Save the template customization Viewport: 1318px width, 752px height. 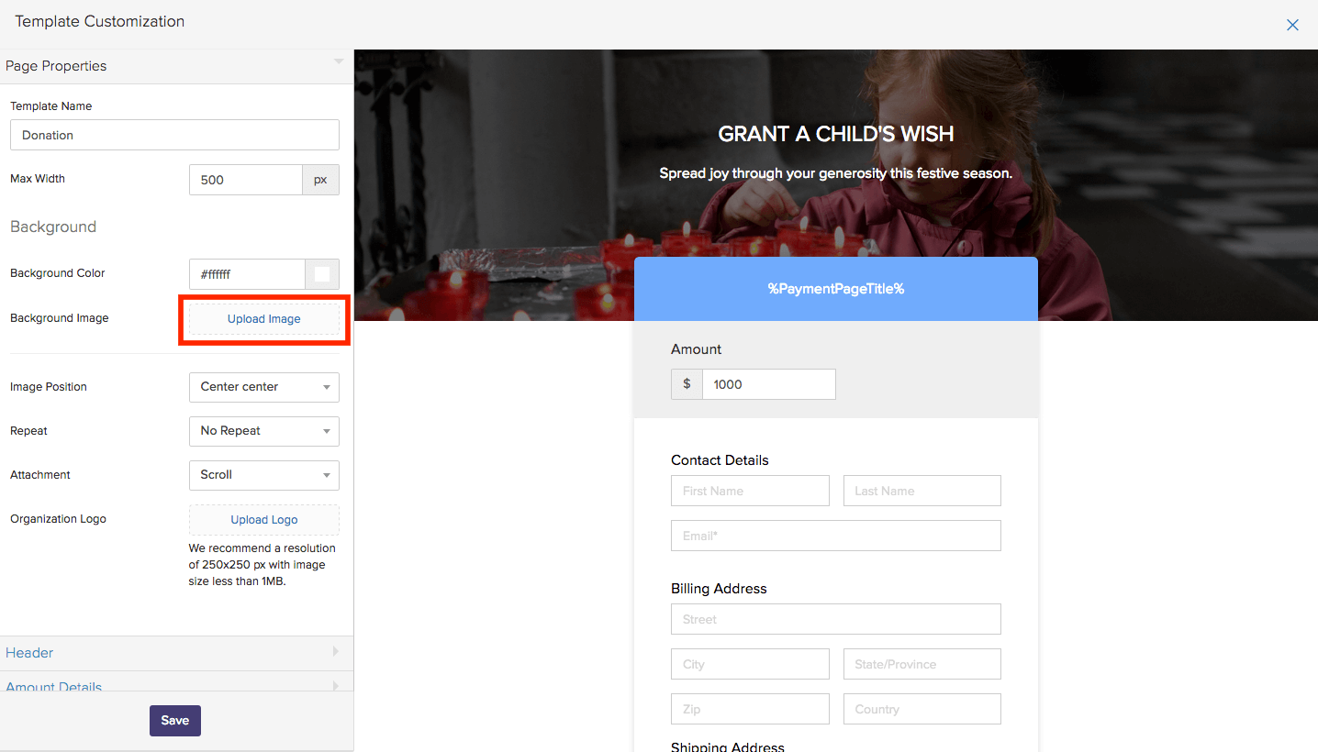click(x=174, y=721)
